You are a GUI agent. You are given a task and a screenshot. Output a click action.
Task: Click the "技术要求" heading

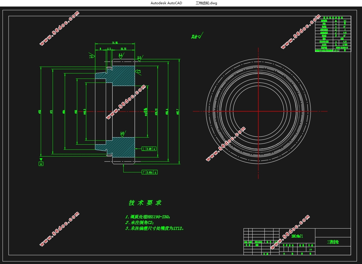click(145, 203)
